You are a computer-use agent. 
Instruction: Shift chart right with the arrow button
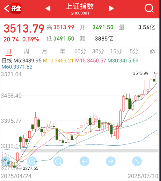pos(111,161)
